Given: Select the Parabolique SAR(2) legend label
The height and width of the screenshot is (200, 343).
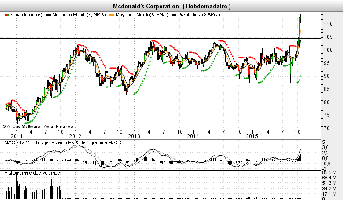Looking at the screenshot, I should click(x=199, y=15).
